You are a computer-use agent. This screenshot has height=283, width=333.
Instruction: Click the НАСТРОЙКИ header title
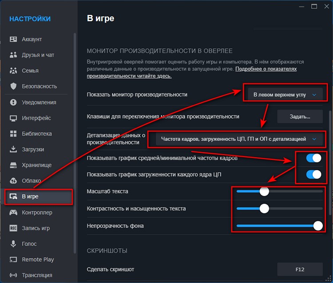(x=30, y=19)
